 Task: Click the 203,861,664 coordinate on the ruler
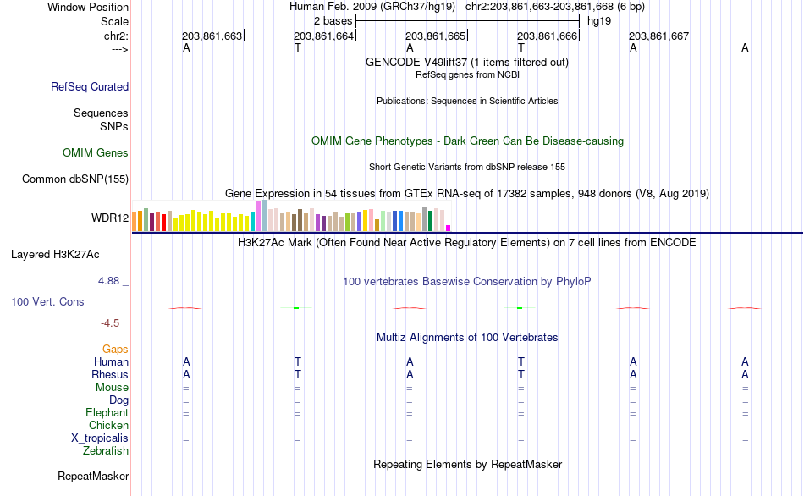(x=323, y=36)
